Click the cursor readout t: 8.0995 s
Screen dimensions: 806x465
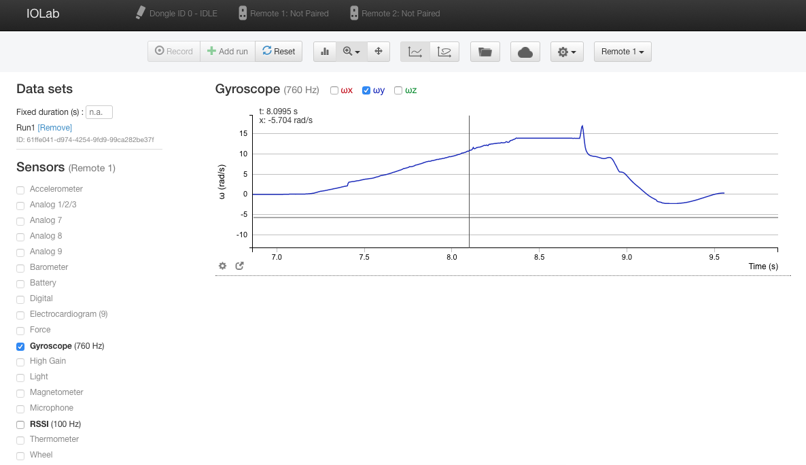[x=278, y=111]
